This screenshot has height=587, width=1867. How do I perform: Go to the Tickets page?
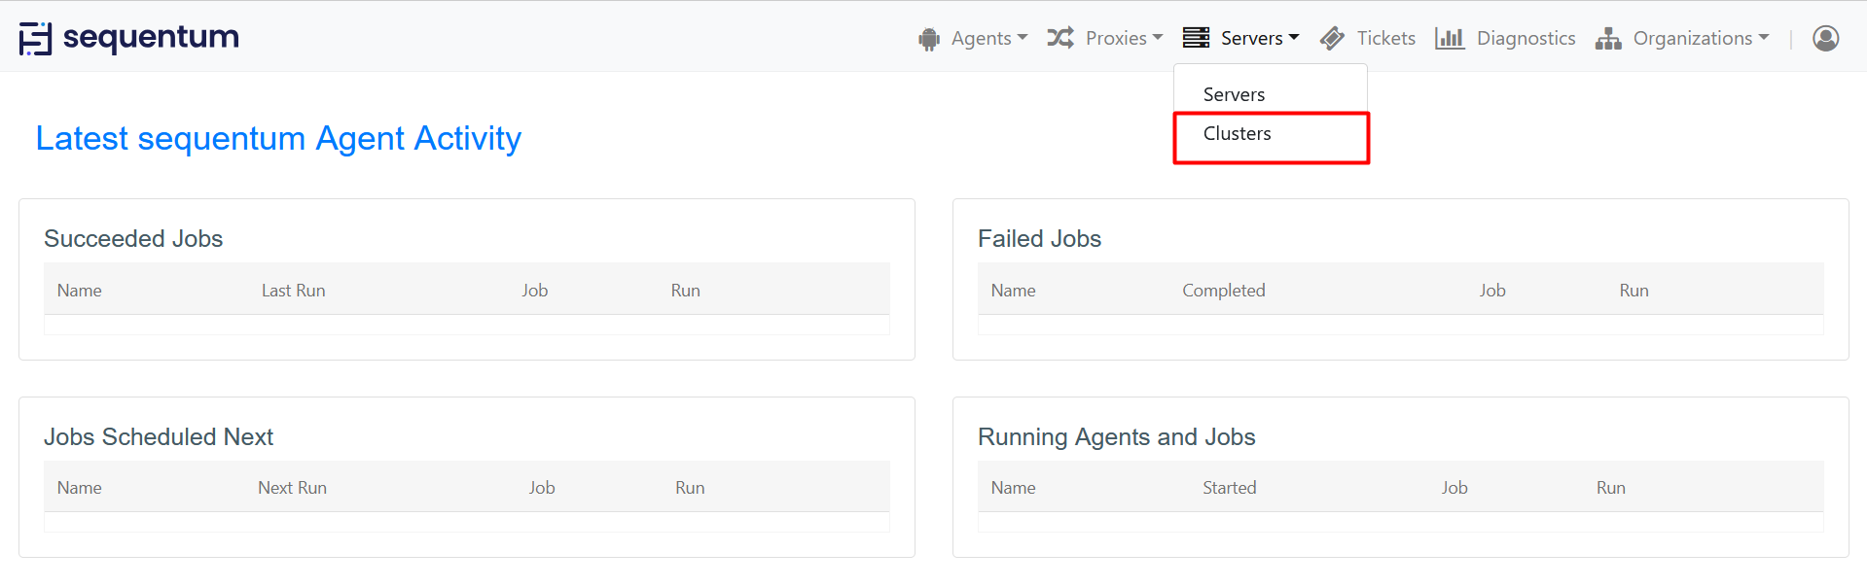click(x=1385, y=38)
